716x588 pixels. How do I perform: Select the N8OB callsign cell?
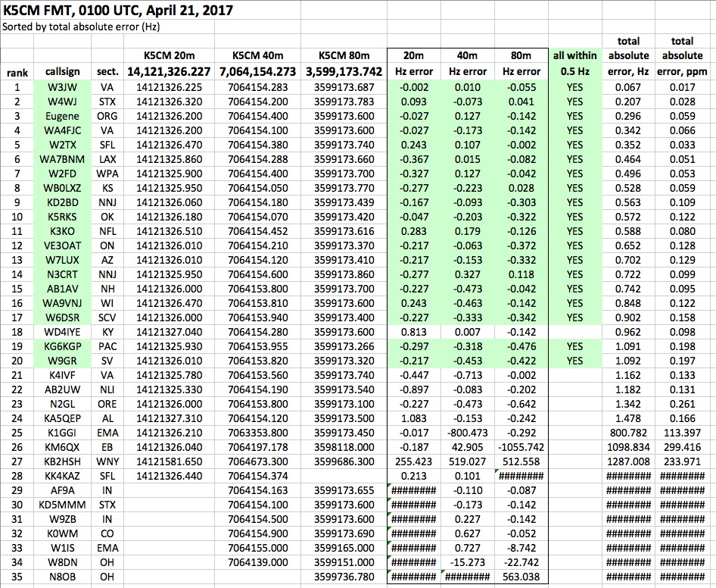[x=63, y=577]
